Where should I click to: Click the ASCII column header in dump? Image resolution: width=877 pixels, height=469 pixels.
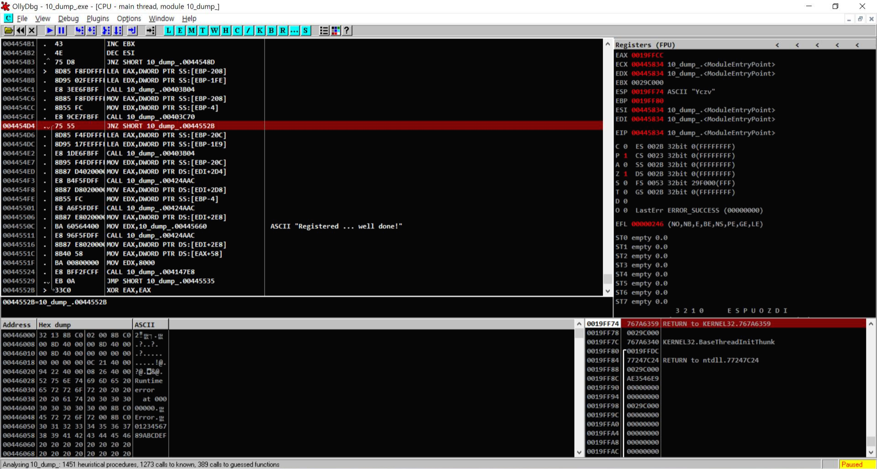[x=151, y=324]
